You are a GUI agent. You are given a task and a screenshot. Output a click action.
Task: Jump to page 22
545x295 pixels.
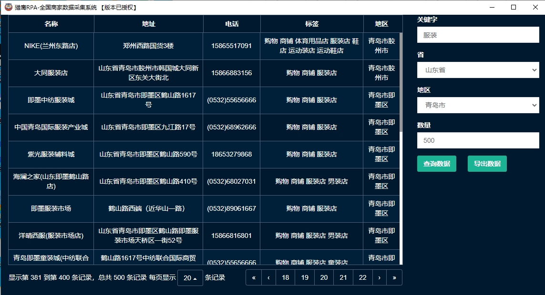[x=362, y=277]
